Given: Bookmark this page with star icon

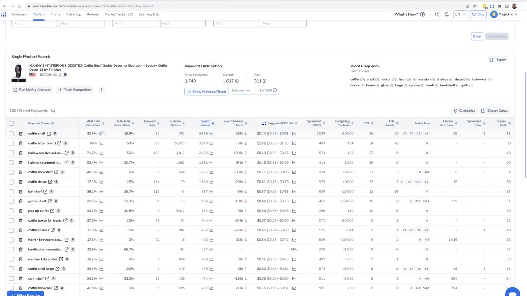Looking at the screenshot, I should [475, 6].
